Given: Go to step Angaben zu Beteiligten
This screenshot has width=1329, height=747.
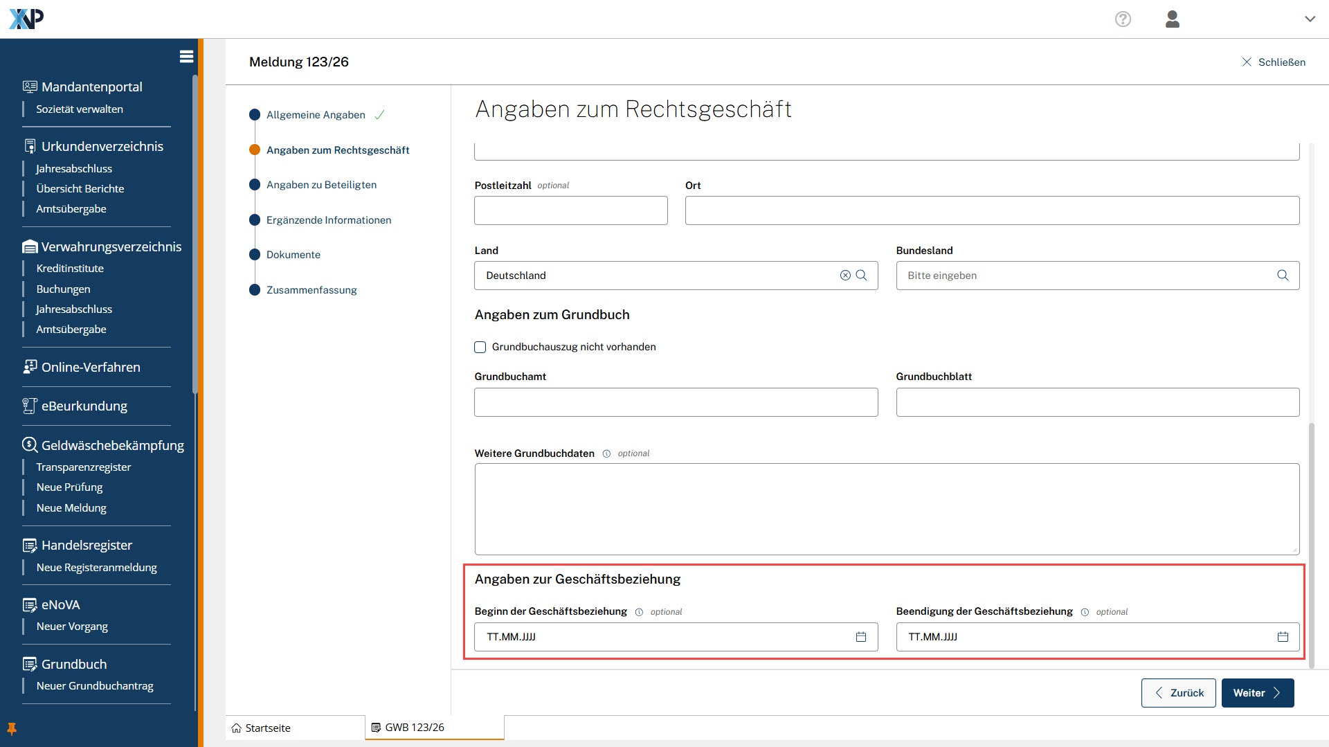Looking at the screenshot, I should tap(321, 185).
